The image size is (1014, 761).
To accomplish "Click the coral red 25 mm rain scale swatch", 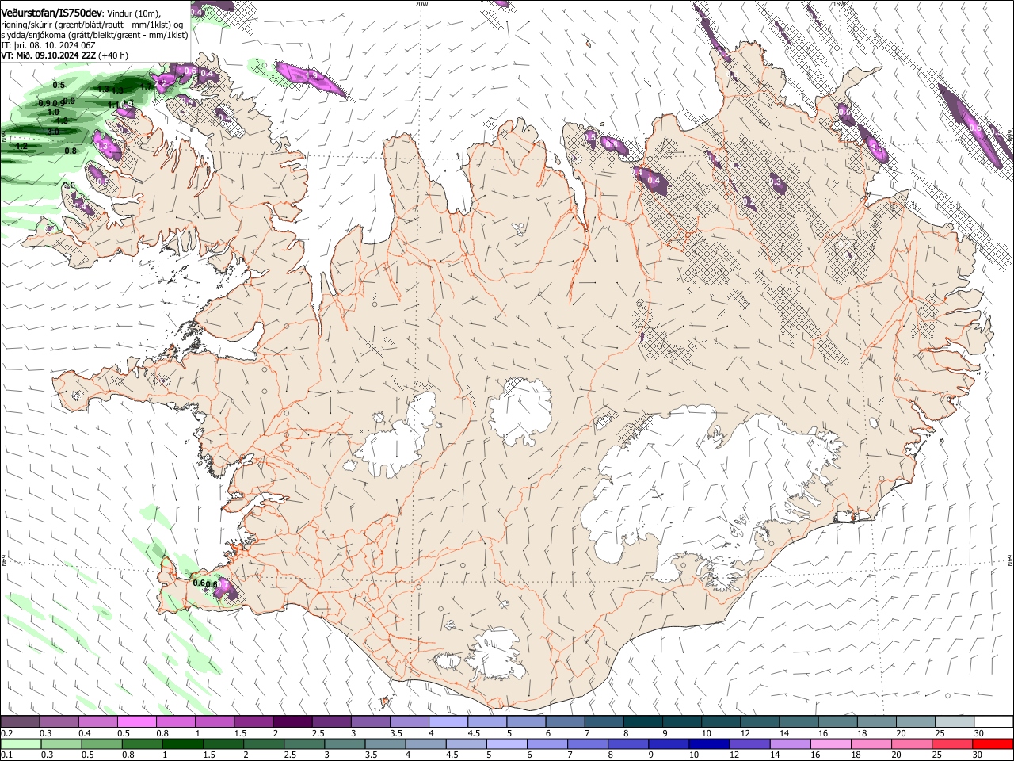I will [951, 744].
